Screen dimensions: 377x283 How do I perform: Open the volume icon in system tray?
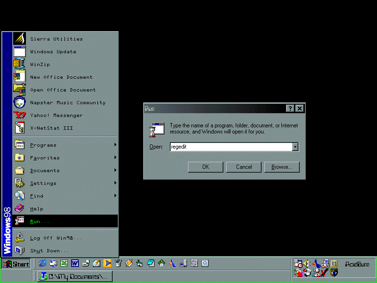click(306, 264)
